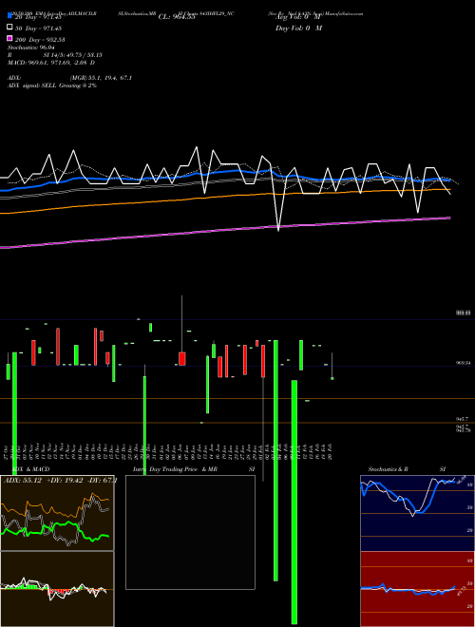Click the 'Stochastics: 96.04' reading
This screenshot has width=475, height=627.
[x=31, y=47]
